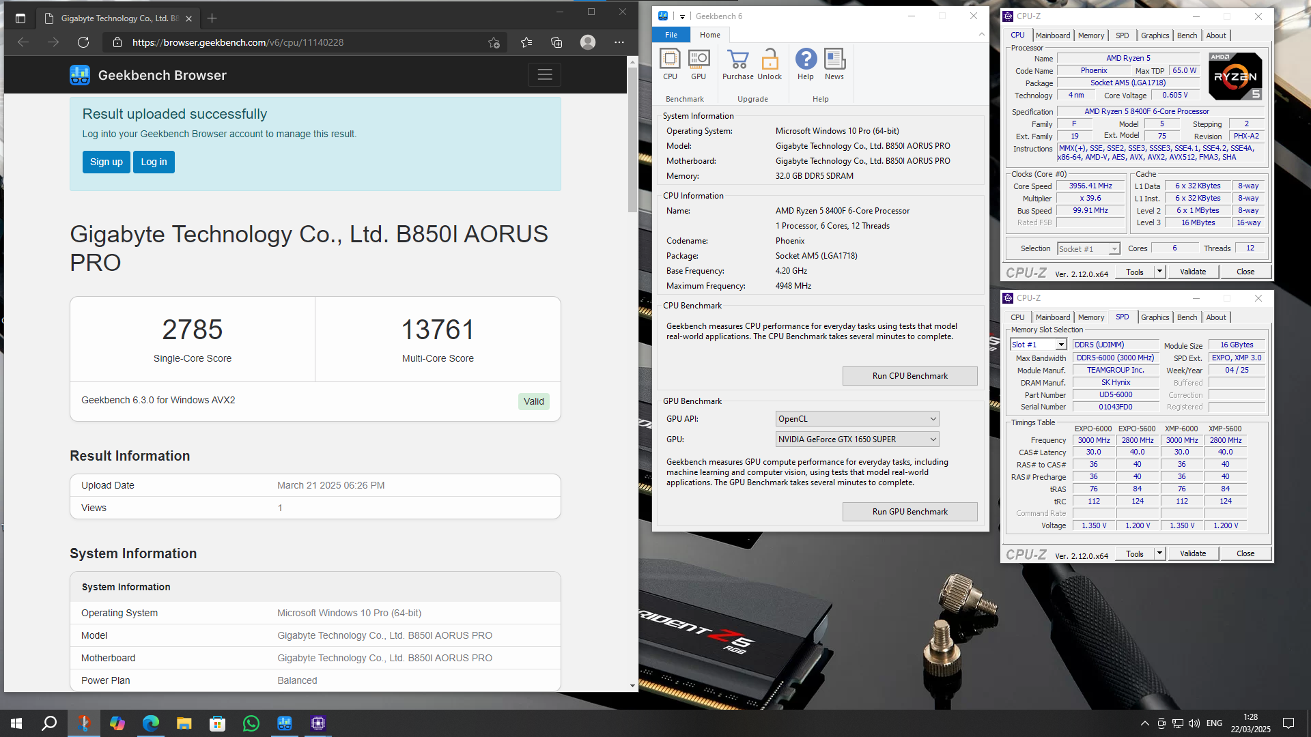Viewport: 1311px width, 737px height.
Task: Click the browser address bar URL
Action: point(238,42)
